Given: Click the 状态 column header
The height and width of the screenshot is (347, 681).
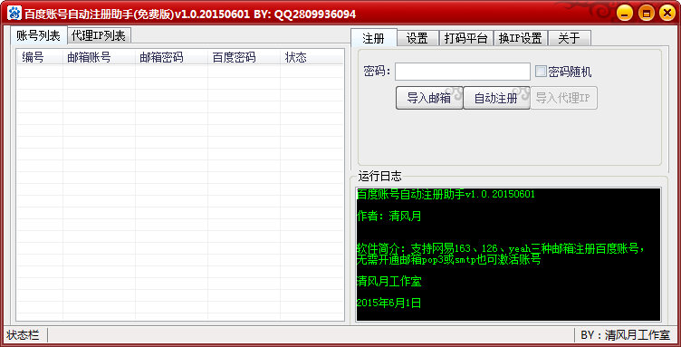Looking at the screenshot, I should 312,57.
